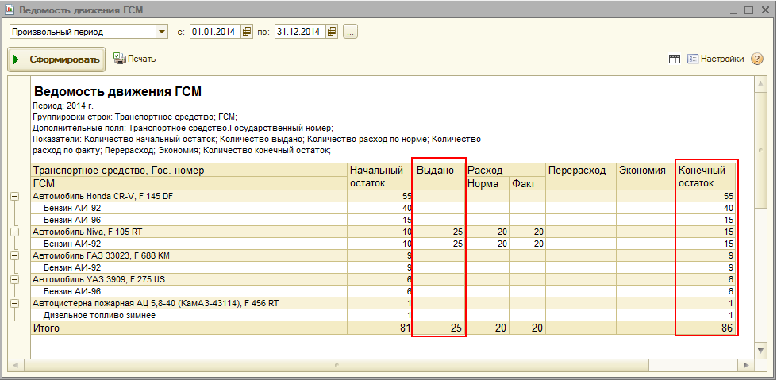Open help with the question mark icon

pos(757,59)
